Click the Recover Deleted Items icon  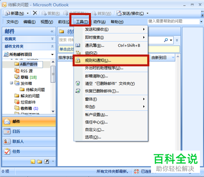[x=78, y=91]
